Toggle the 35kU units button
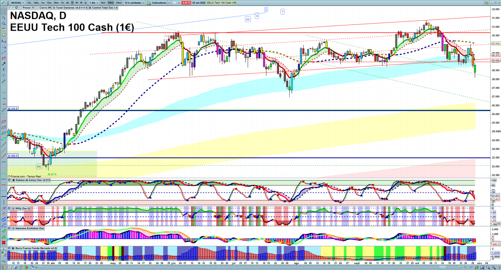 tap(119, 3)
